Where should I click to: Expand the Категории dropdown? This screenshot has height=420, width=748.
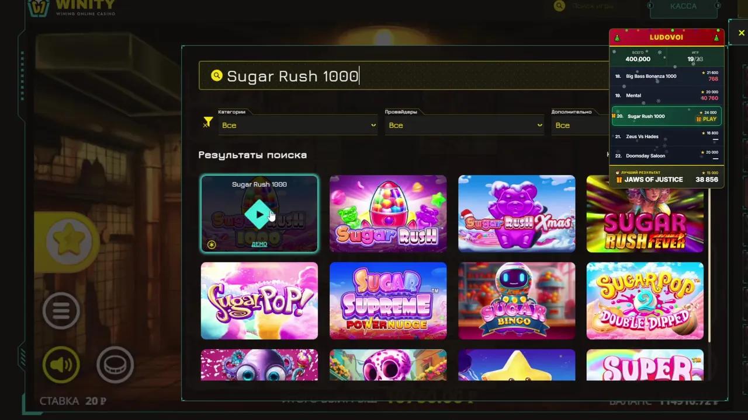click(298, 125)
